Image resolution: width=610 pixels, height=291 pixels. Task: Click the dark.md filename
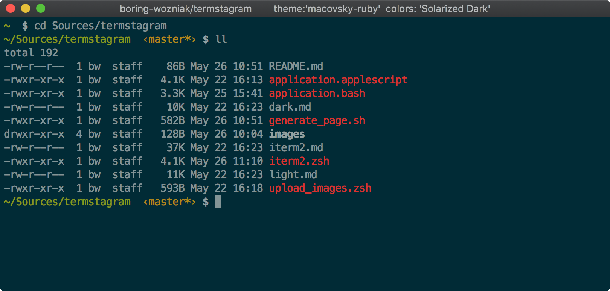pos(290,107)
